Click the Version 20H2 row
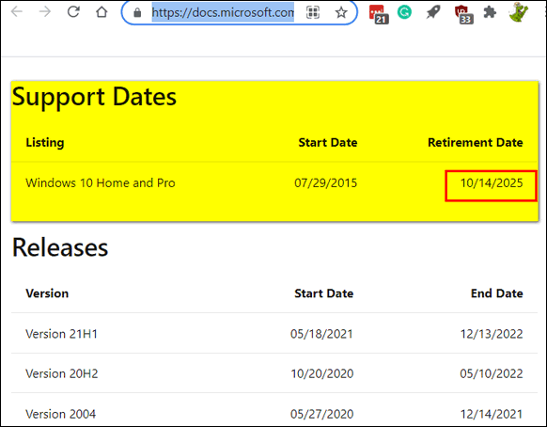 click(274, 373)
